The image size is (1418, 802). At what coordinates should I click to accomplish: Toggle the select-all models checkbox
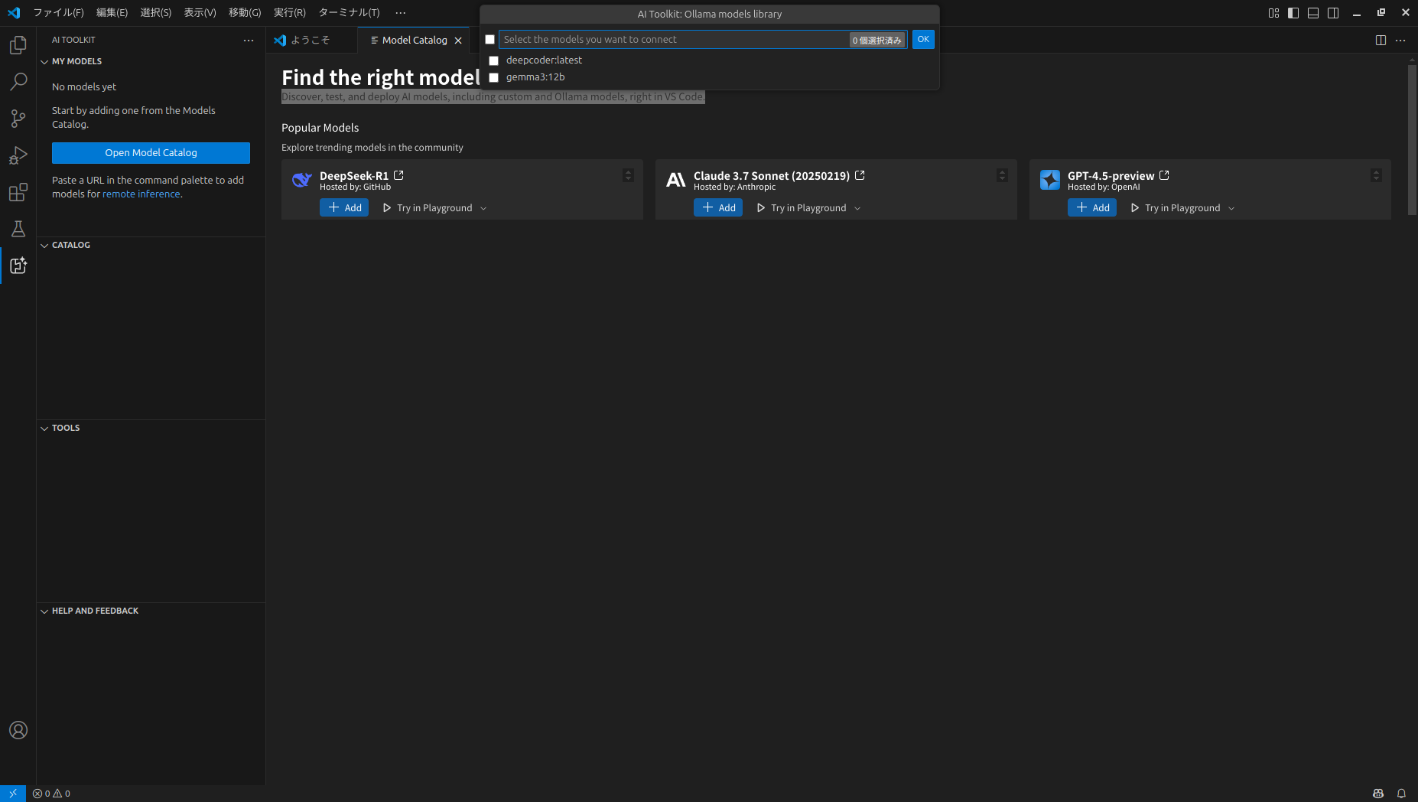click(489, 39)
